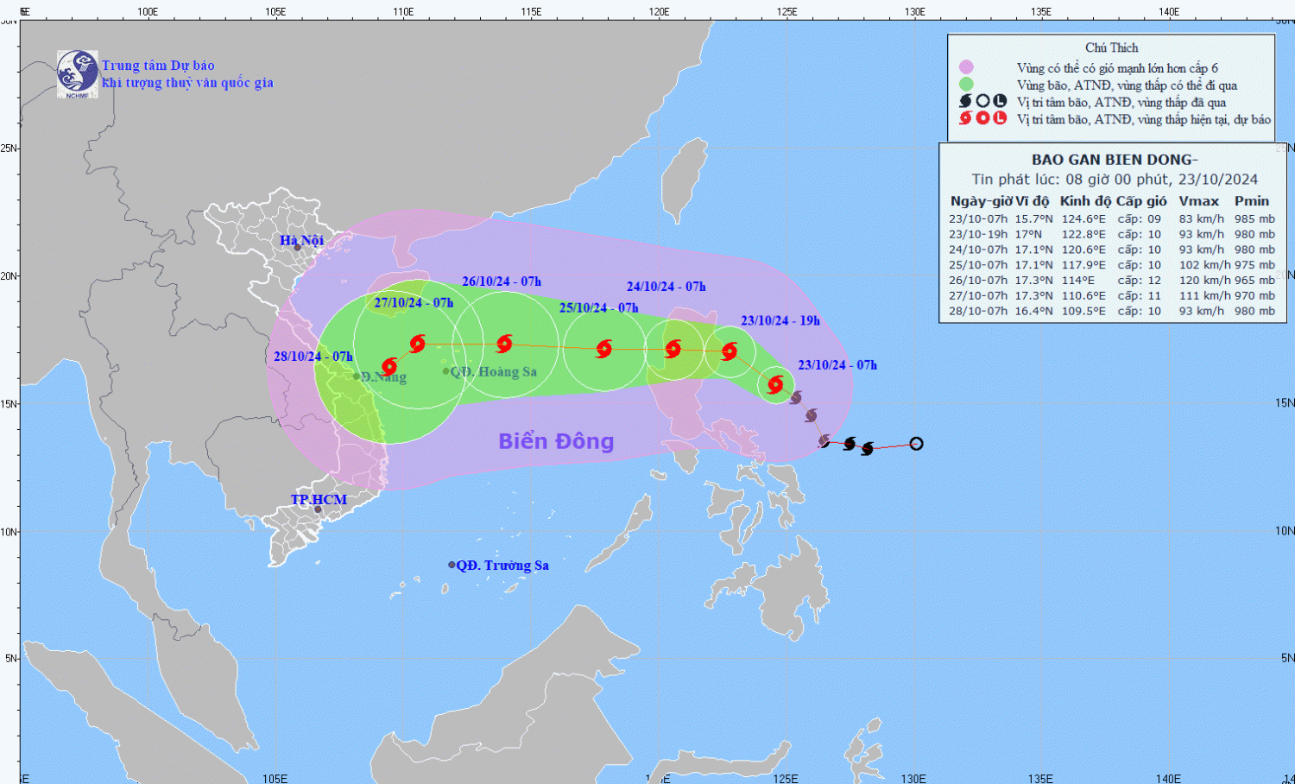The image size is (1295, 784).
Task: Click the 27/10/24 - 07h forecast storm icon
Action: tap(418, 344)
